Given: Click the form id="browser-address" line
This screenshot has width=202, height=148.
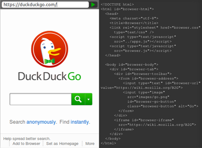Looking at the screenshot, I should click(148, 78).
